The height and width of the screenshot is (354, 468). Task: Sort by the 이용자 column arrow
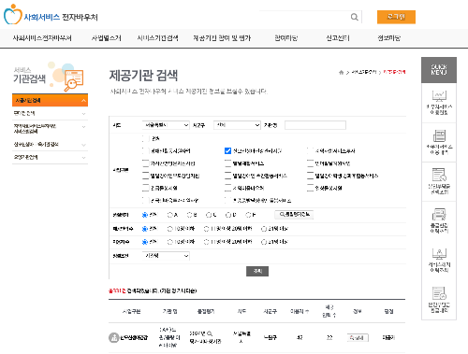(x=307, y=311)
